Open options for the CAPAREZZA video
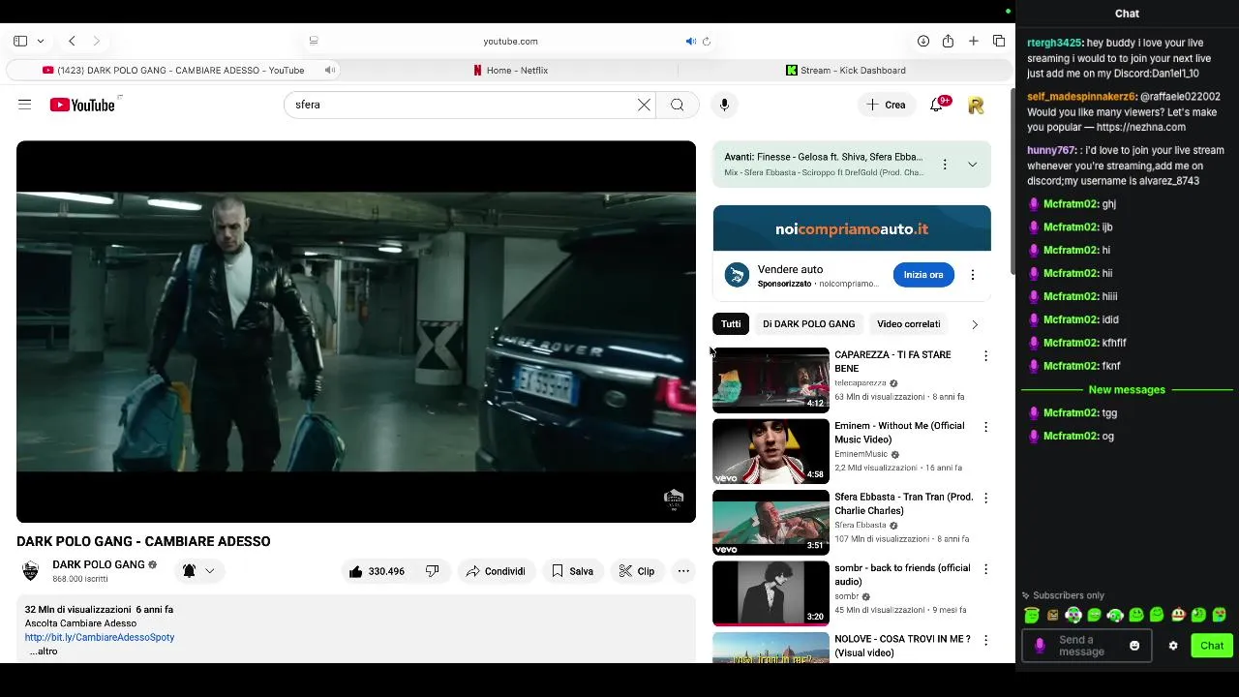 click(x=985, y=356)
